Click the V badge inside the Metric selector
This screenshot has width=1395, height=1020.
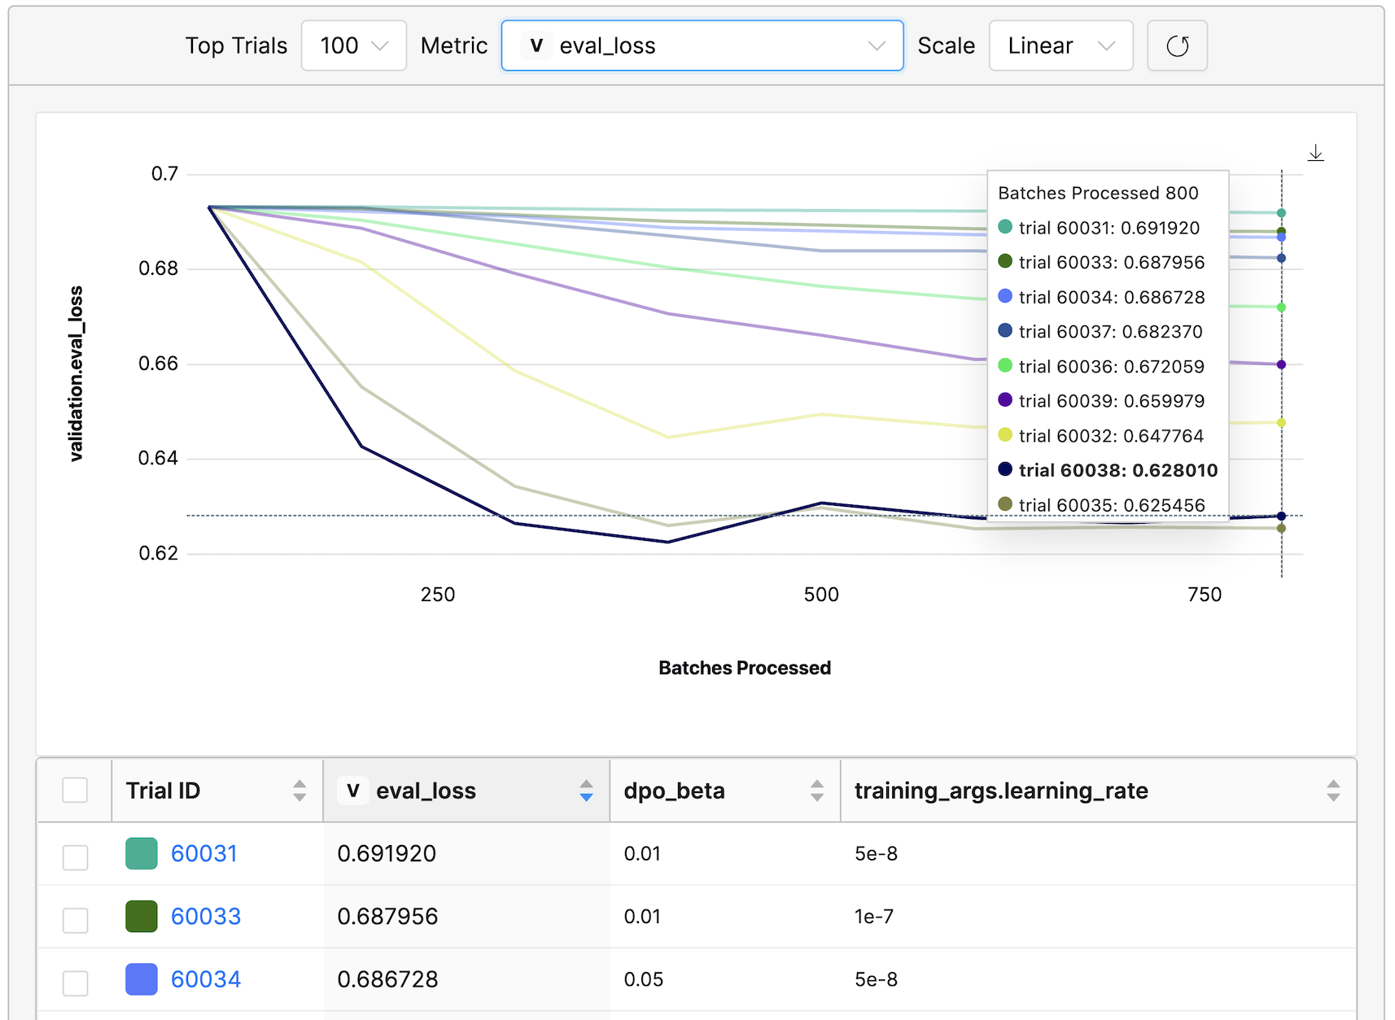536,46
